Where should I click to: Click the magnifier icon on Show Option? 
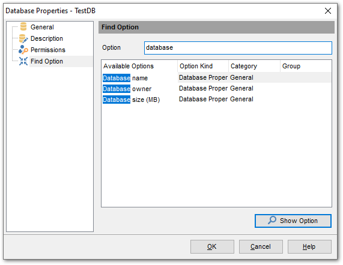coord(272,220)
